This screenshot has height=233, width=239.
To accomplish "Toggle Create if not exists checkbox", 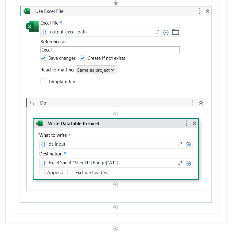I will 82,58.
